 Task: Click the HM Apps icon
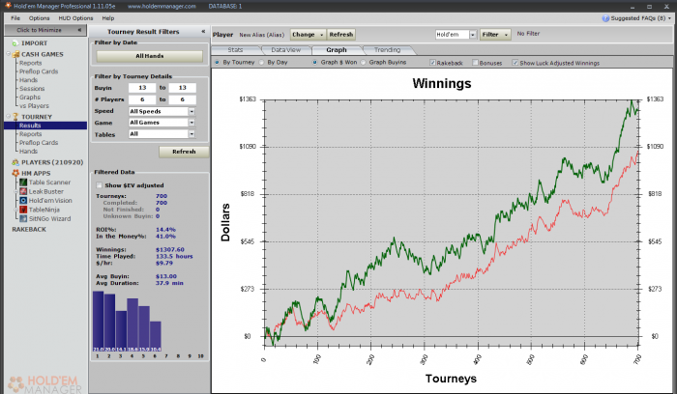[15, 173]
